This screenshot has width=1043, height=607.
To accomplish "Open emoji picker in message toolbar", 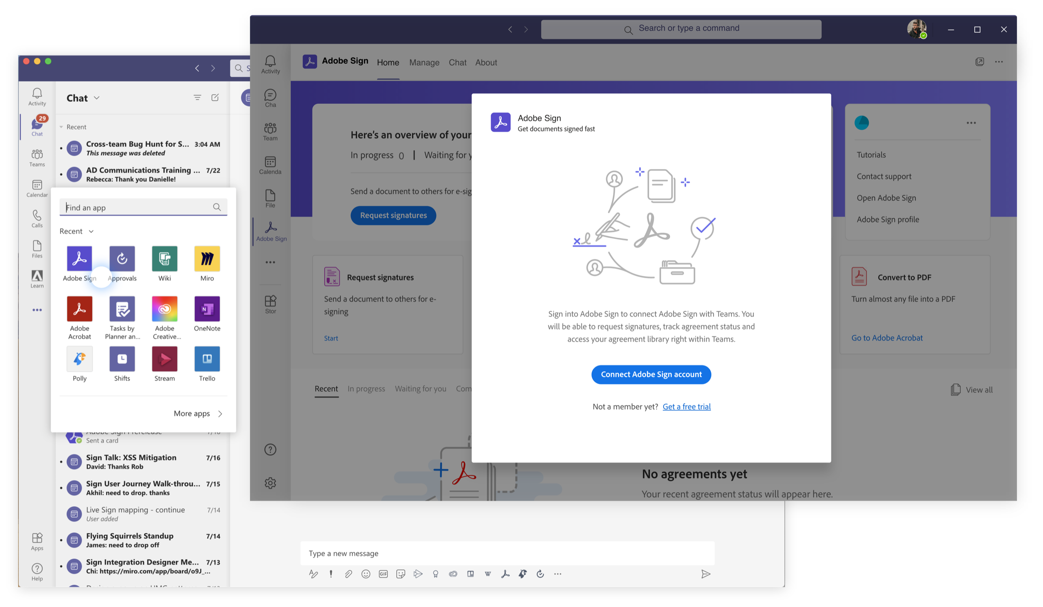I will coord(366,574).
